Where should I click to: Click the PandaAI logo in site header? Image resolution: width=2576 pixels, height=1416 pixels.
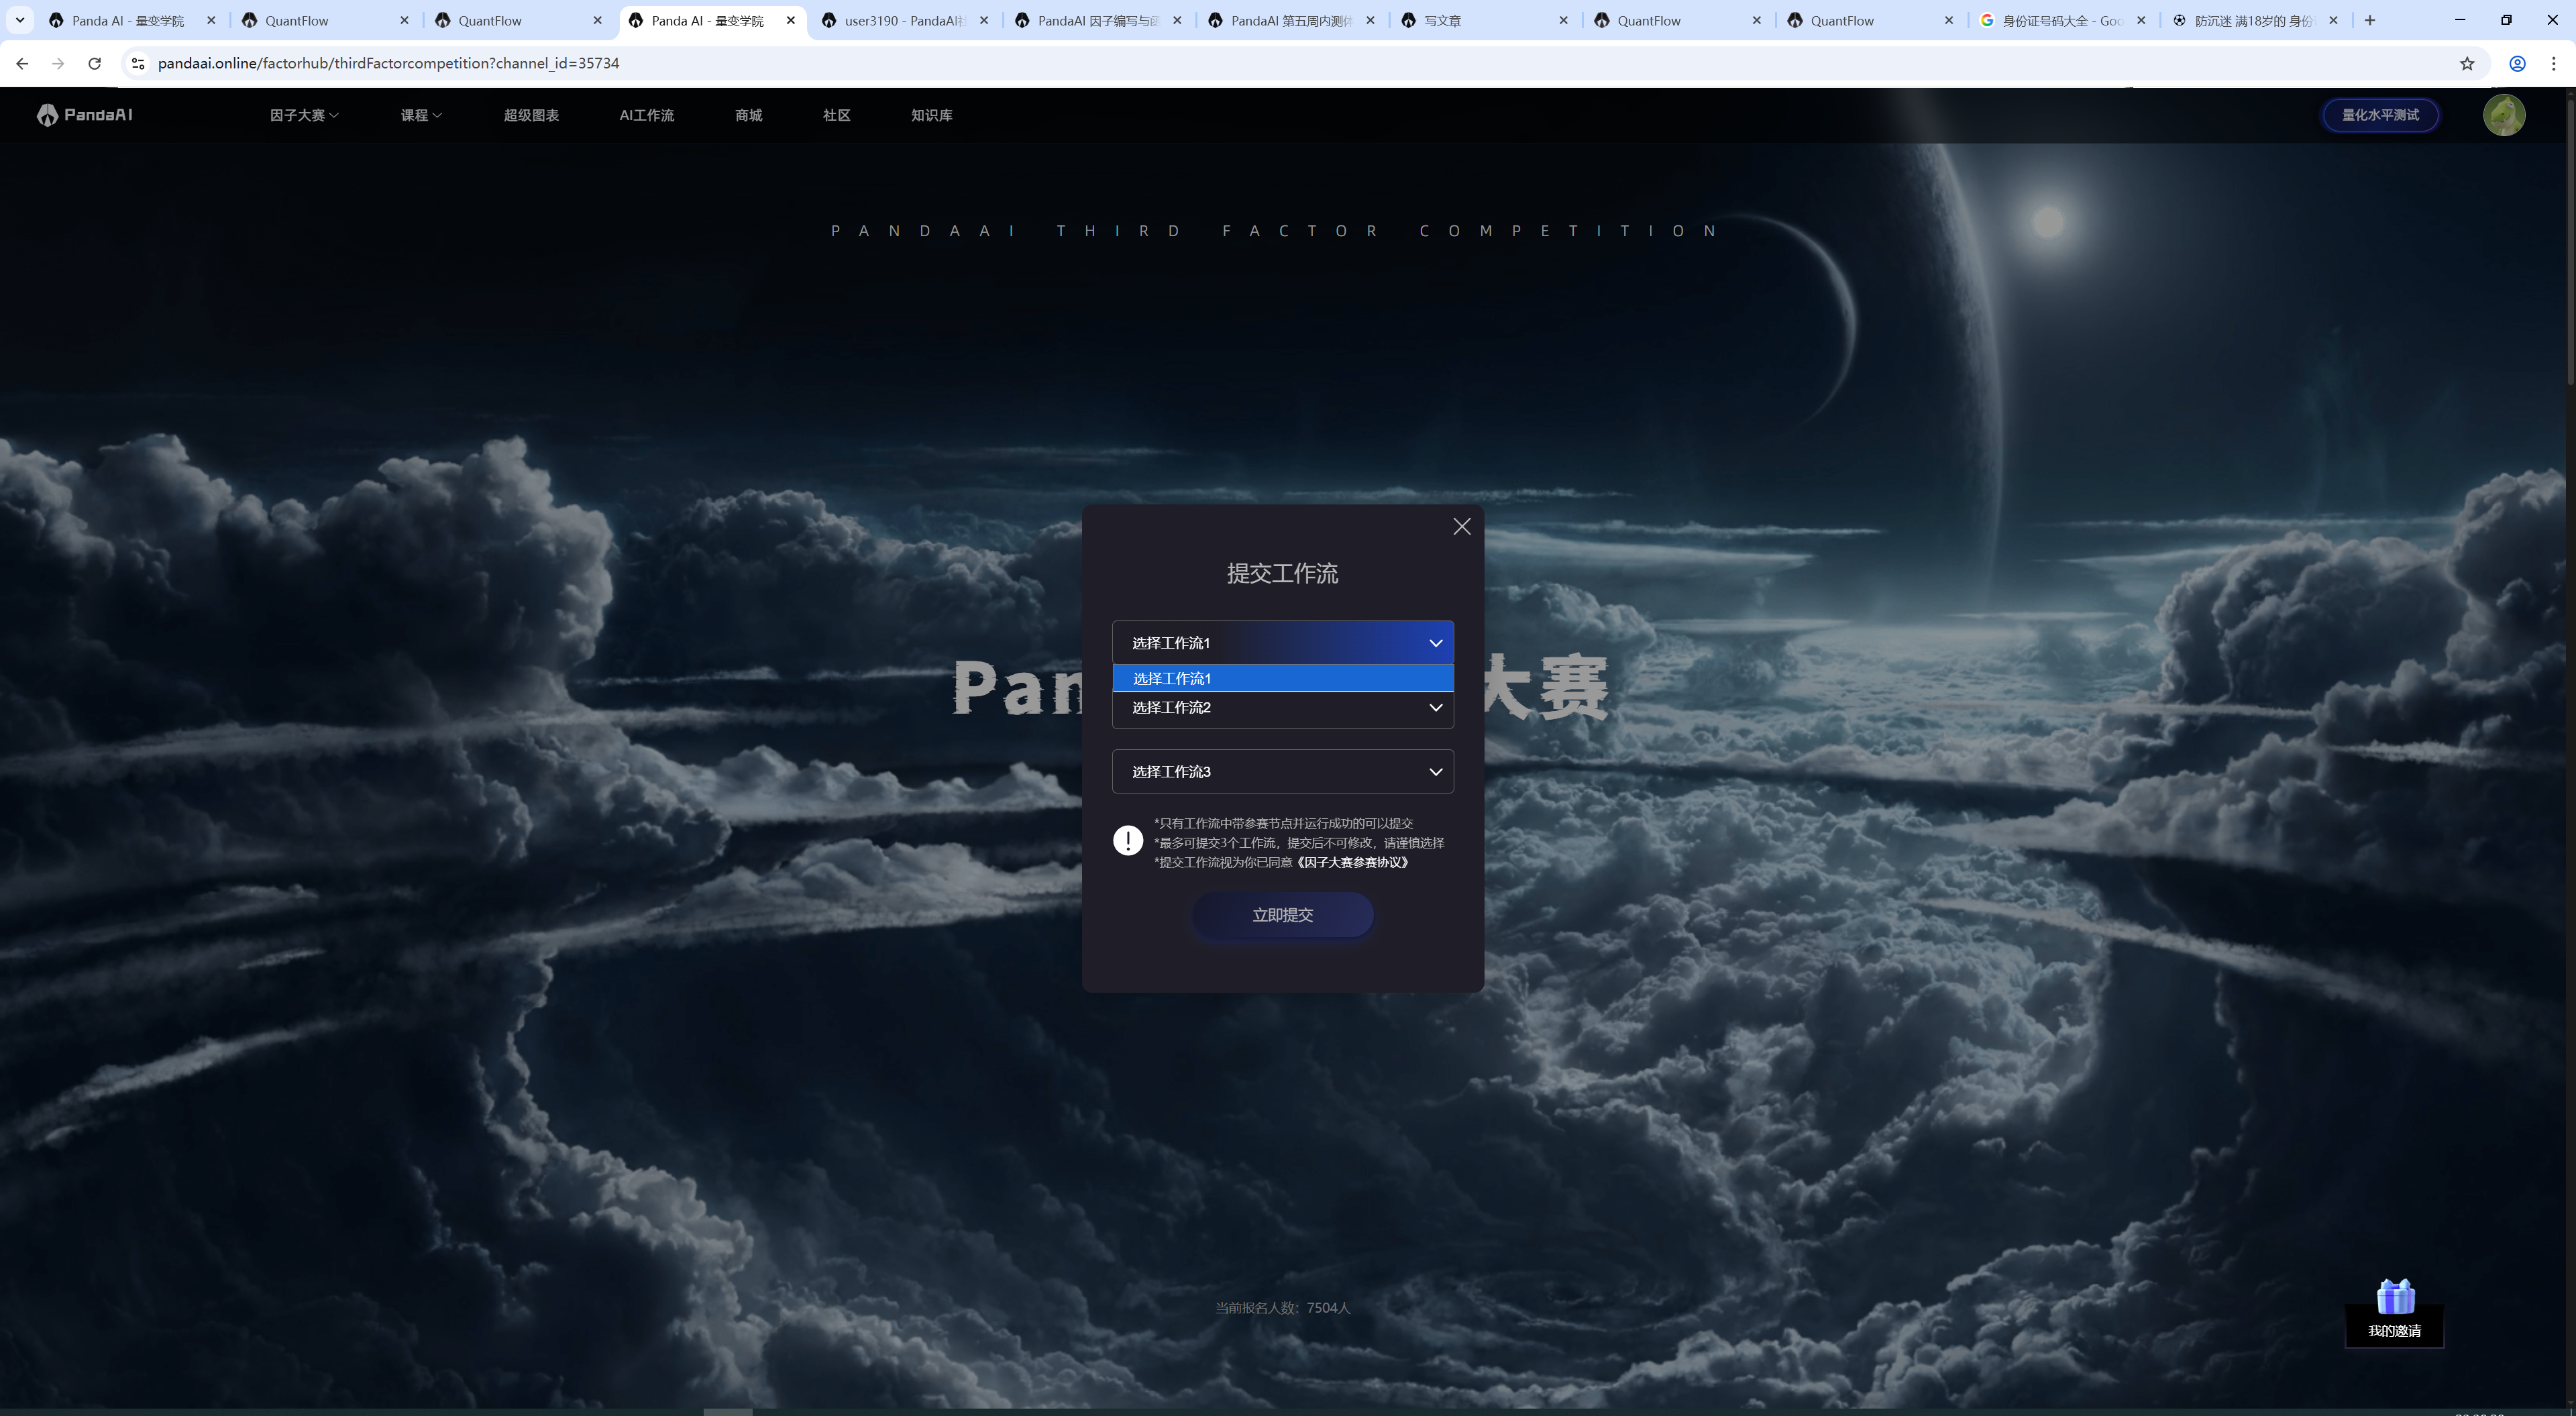coord(85,115)
